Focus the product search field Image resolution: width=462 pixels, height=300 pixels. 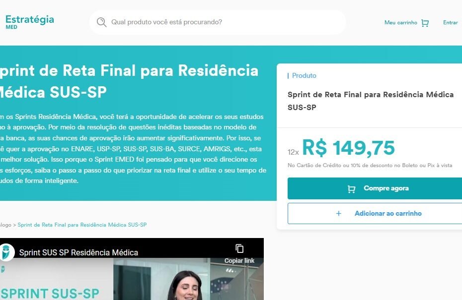pos(218,22)
